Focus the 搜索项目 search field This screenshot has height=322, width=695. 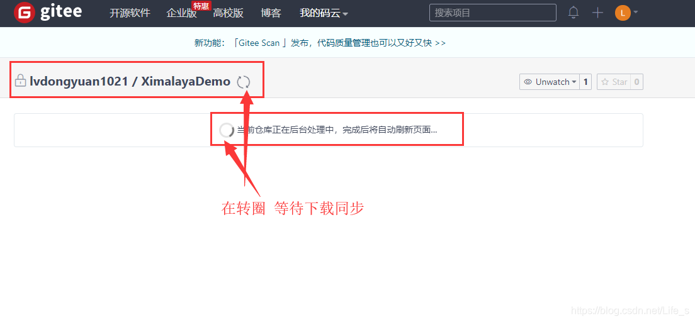(x=492, y=13)
